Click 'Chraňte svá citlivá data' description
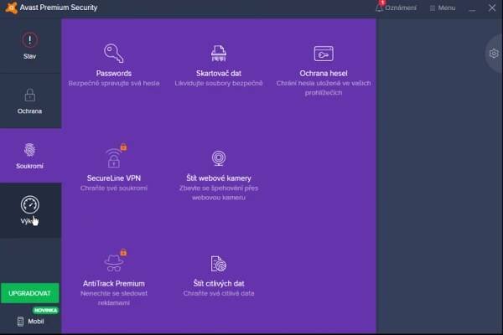Viewport: 503px width, 335px height. coord(219,293)
